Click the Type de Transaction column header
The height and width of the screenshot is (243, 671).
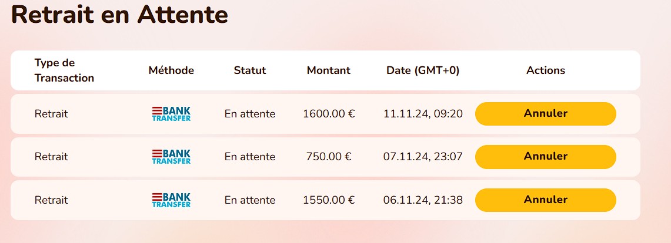[64, 70]
